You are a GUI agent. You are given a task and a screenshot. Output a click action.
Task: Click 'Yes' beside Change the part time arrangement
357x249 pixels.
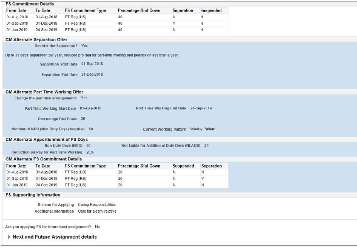[x=84, y=98]
